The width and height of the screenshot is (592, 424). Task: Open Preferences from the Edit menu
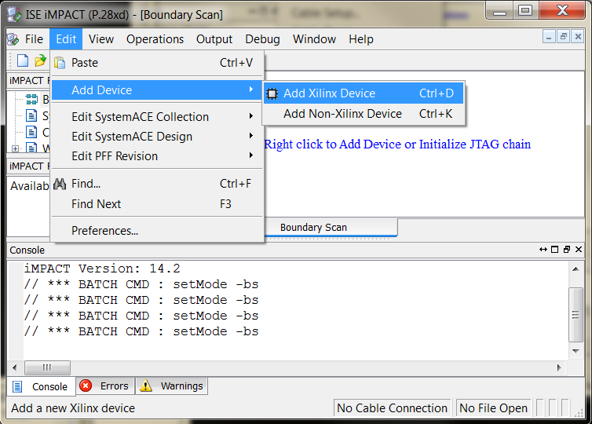point(104,231)
